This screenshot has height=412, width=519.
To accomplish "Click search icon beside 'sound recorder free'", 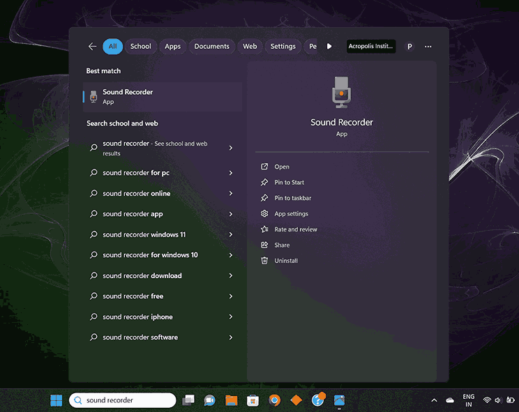I will [93, 296].
